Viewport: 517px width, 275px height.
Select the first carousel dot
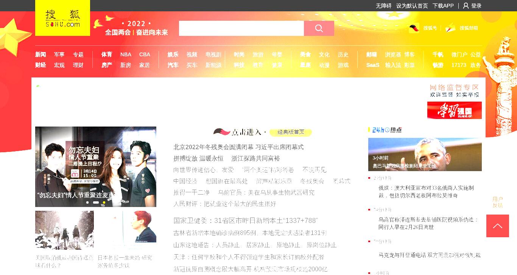tap(87, 202)
